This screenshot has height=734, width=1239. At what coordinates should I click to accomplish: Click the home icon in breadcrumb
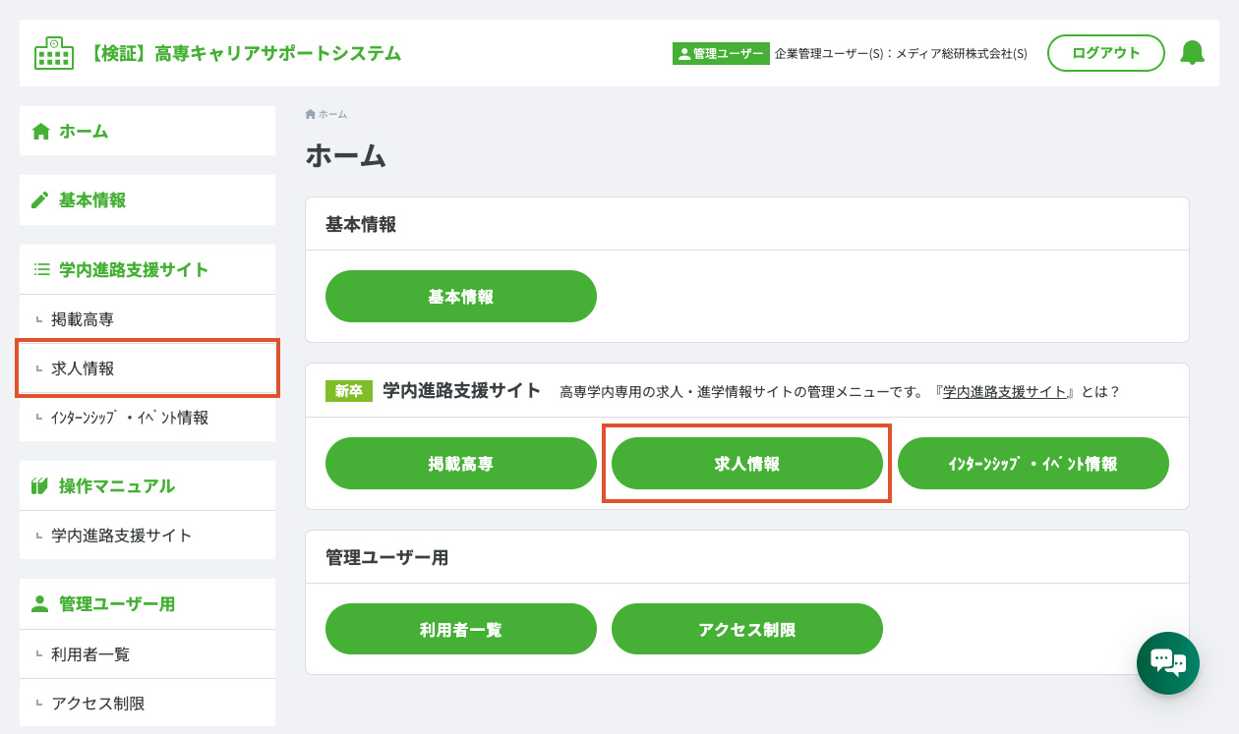click(311, 114)
